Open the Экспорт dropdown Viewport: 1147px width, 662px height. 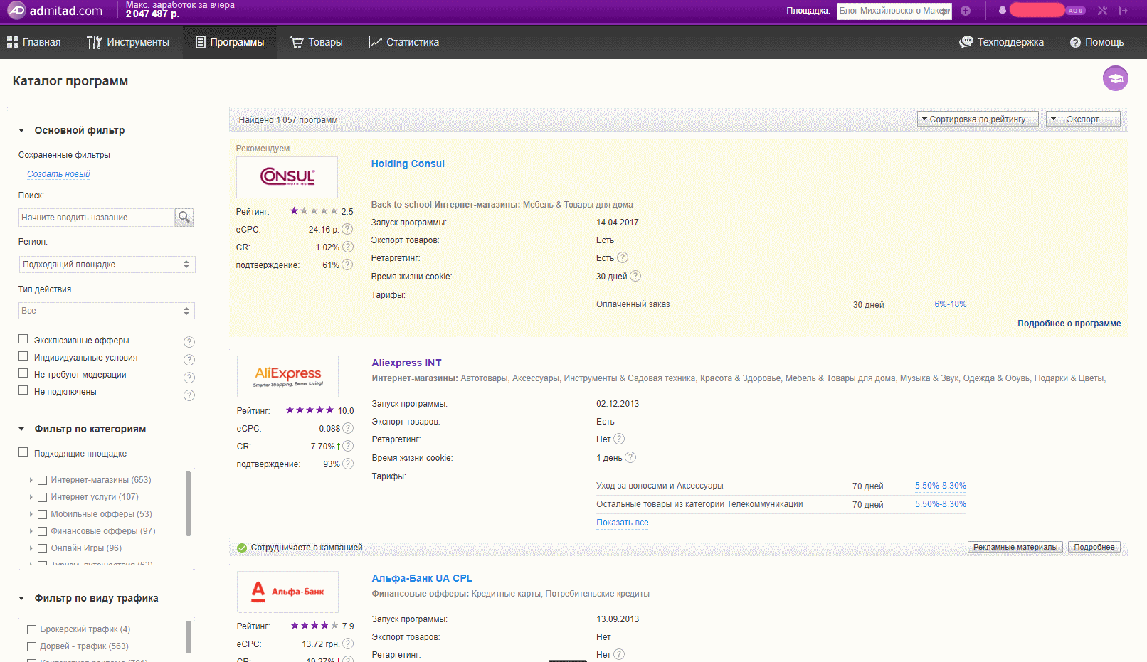[x=1083, y=119]
